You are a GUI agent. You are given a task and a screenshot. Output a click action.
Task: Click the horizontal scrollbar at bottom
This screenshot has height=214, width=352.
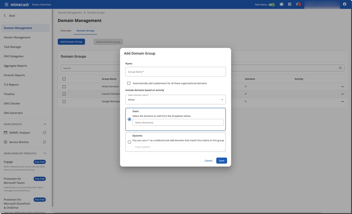[x=187, y=213]
